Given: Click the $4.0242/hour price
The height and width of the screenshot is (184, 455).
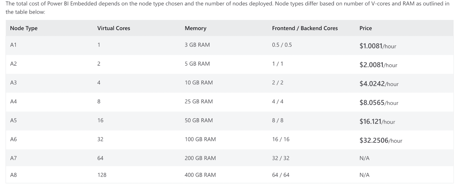Looking at the screenshot, I should [379, 84].
